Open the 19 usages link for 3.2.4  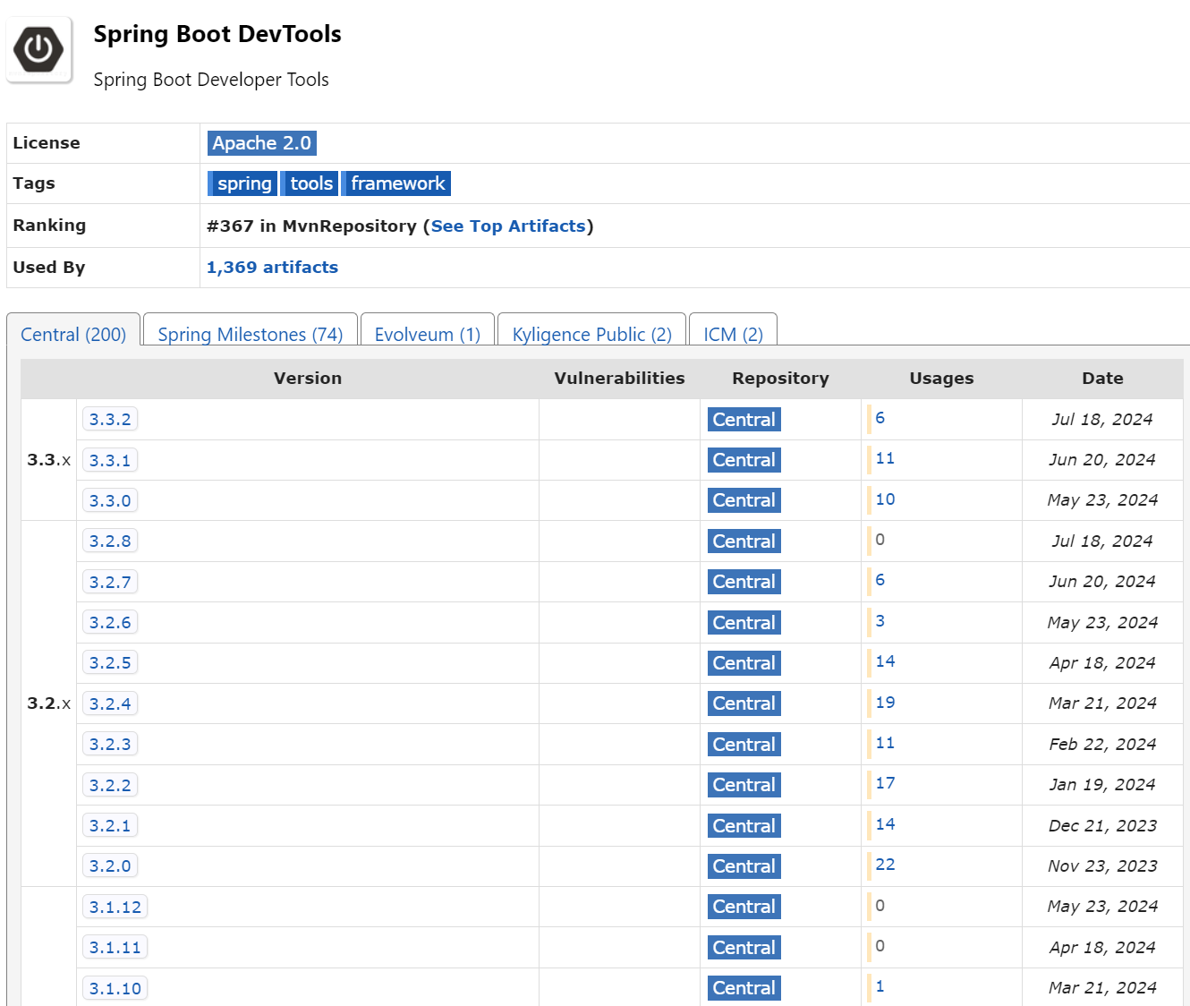pos(885,703)
